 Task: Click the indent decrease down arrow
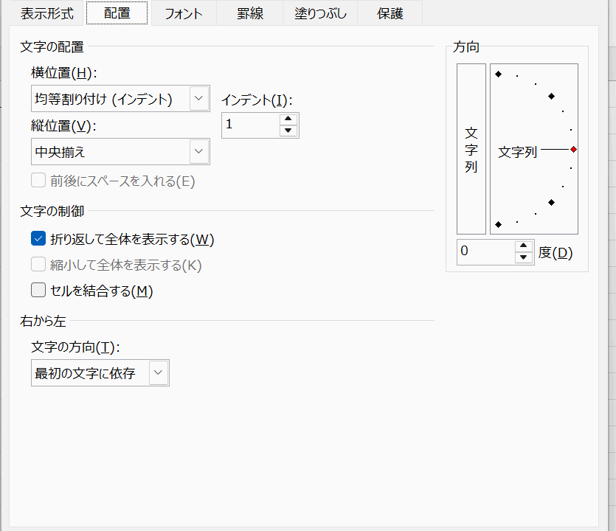tap(289, 131)
